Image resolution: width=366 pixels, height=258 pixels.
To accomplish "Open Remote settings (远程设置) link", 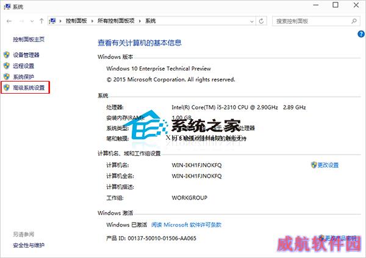I will (24, 66).
